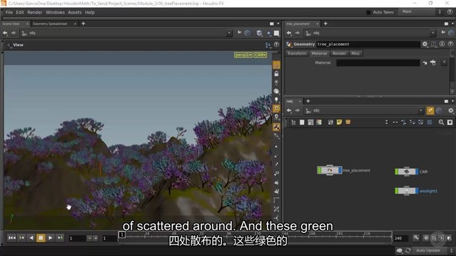Select the arealight1 node

pyautogui.click(x=406, y=191)
